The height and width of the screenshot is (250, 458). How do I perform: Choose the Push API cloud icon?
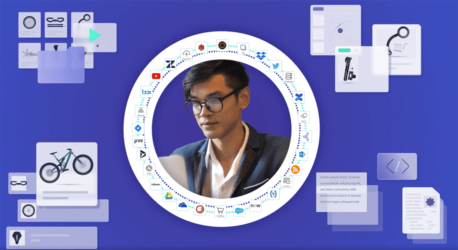[186, 54]
